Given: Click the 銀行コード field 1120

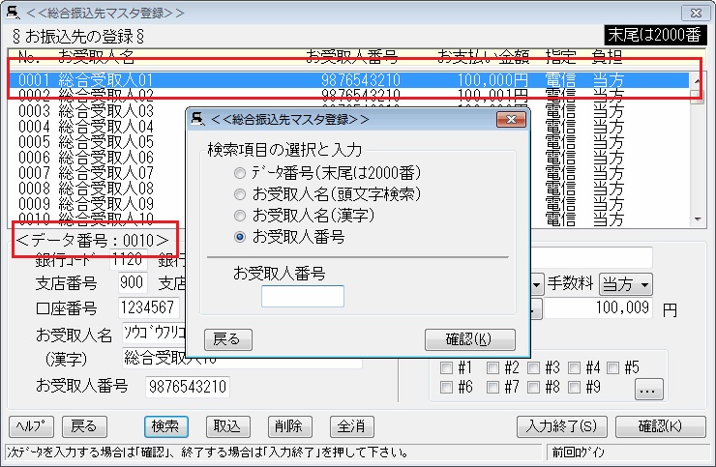Looking at the screenshot, I should coord(129,260).
